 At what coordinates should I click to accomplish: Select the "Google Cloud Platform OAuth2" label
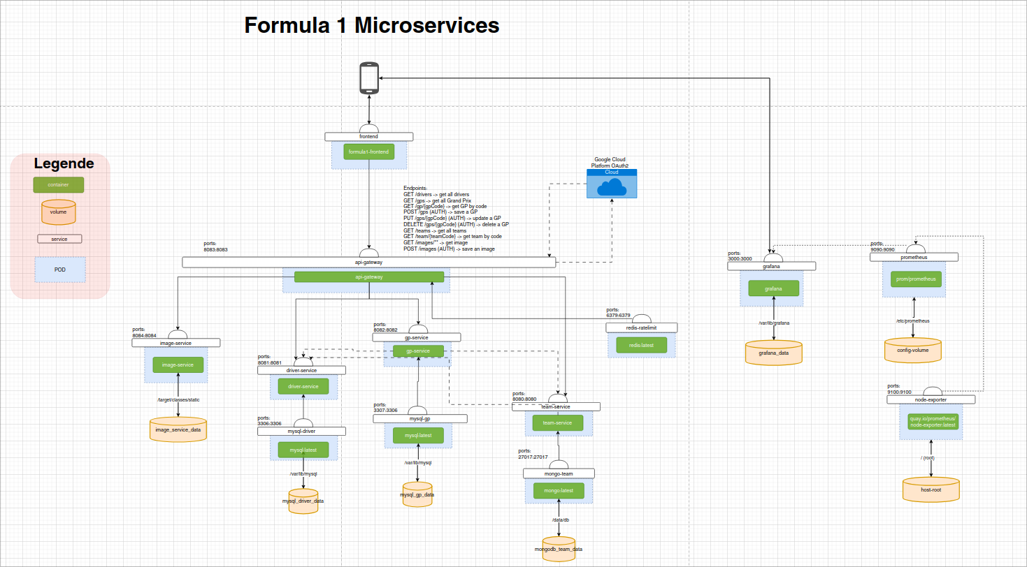pyautogui.click(x=610, y=163)
